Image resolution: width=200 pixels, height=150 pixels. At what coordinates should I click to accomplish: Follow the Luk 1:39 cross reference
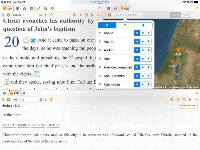pyautogui.click(x=53, y=125)
